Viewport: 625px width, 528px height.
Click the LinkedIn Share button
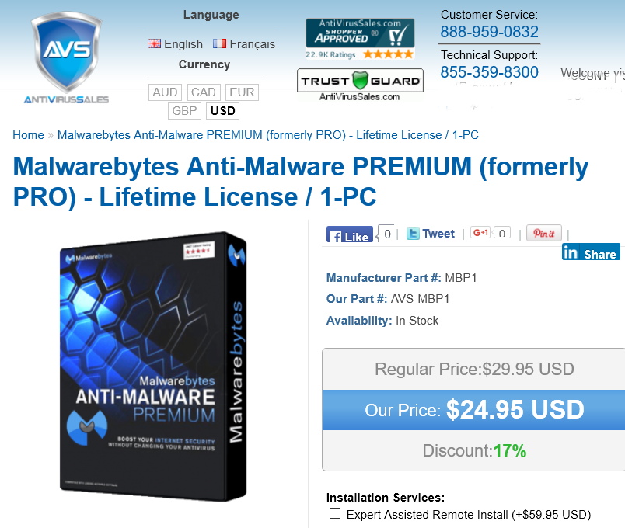pyautogui.click(x=591, y=252)
